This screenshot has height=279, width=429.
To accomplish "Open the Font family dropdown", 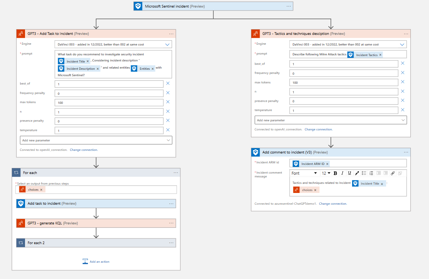I will pyautogui.click(x=304, y=173).
